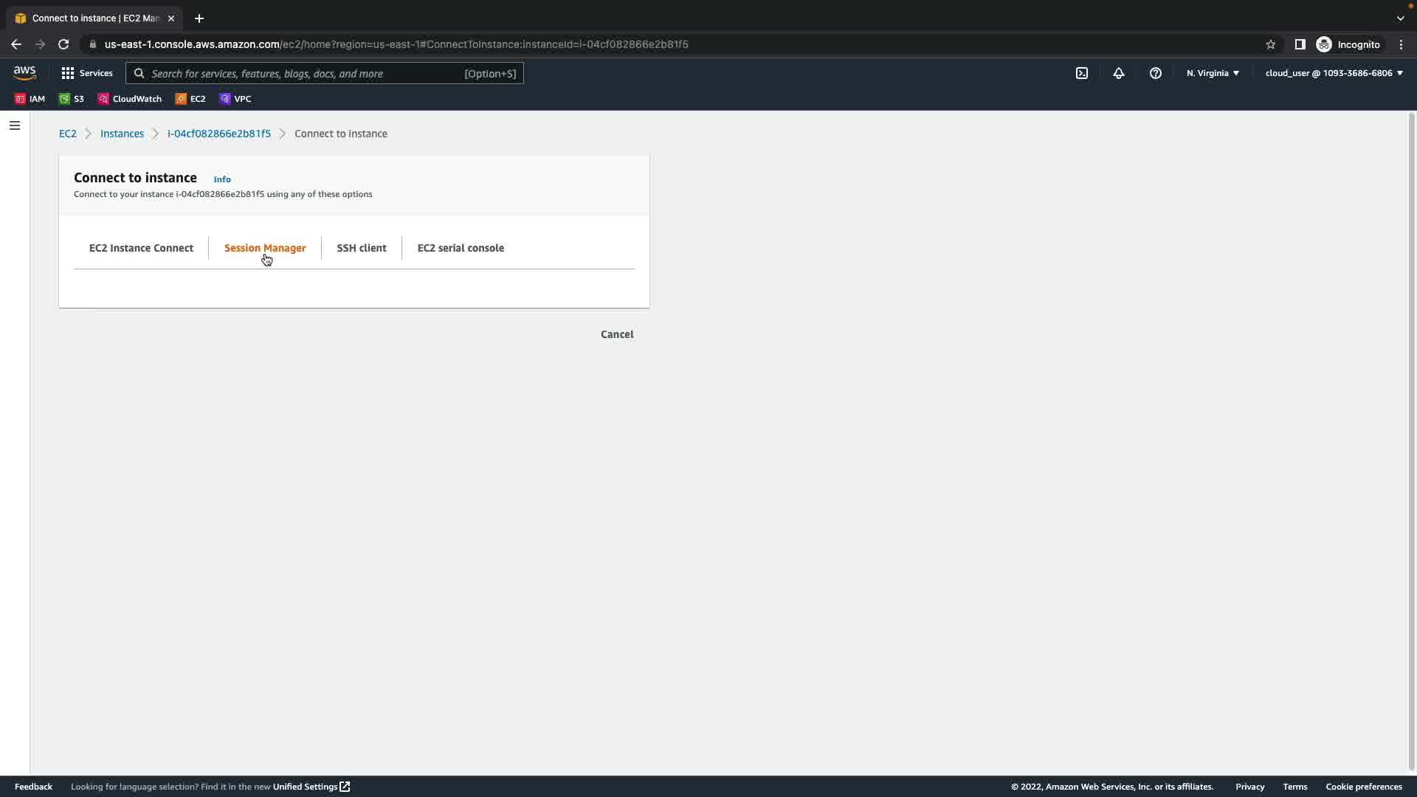Expand the N. Virginia region dropdown

pos(1213,73)
